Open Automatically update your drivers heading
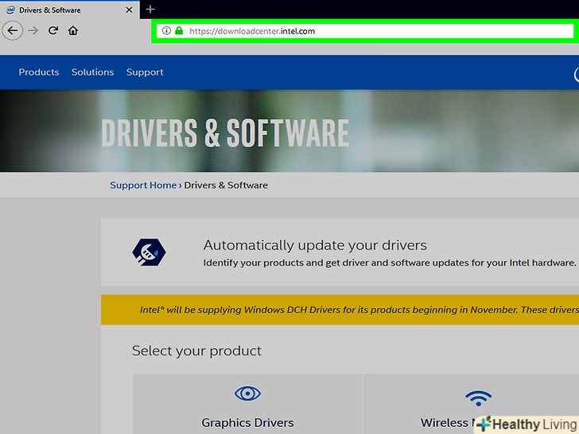 [x=315, y=246]
